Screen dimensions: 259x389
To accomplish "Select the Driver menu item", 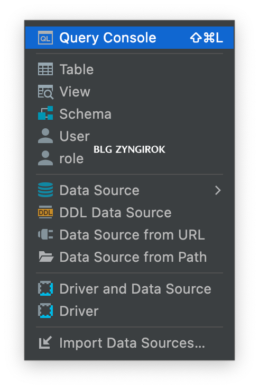I will 129,311.
